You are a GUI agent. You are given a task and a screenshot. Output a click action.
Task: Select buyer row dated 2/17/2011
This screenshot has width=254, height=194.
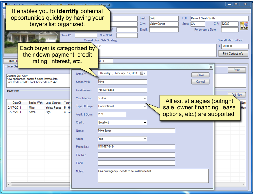click(x=39, y=108)
